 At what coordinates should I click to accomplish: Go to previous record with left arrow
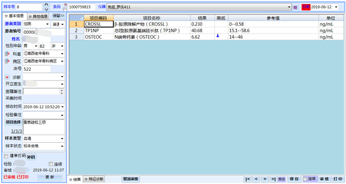point(256,179)
